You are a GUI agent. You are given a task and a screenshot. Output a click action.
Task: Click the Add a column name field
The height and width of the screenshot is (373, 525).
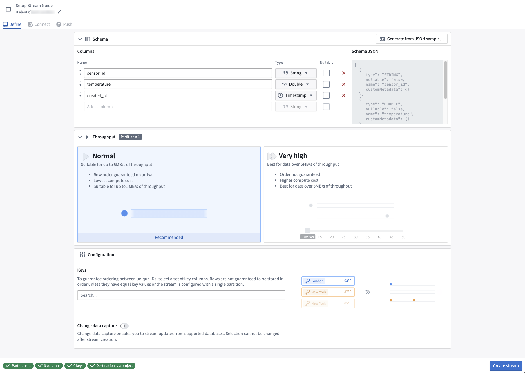178,107
